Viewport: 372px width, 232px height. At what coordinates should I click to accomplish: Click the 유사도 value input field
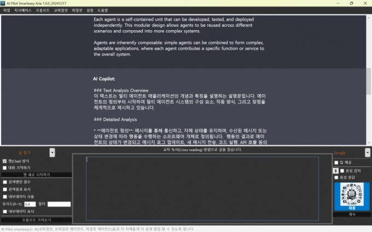pos(30,204)
